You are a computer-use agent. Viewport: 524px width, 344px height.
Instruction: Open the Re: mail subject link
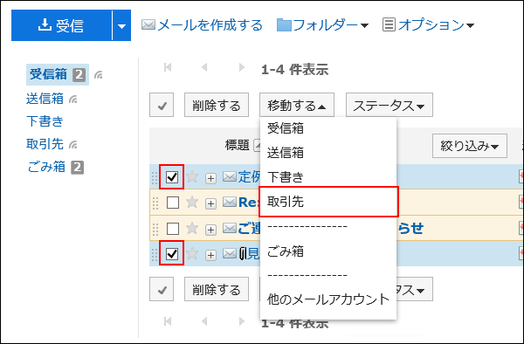(249, 202)
